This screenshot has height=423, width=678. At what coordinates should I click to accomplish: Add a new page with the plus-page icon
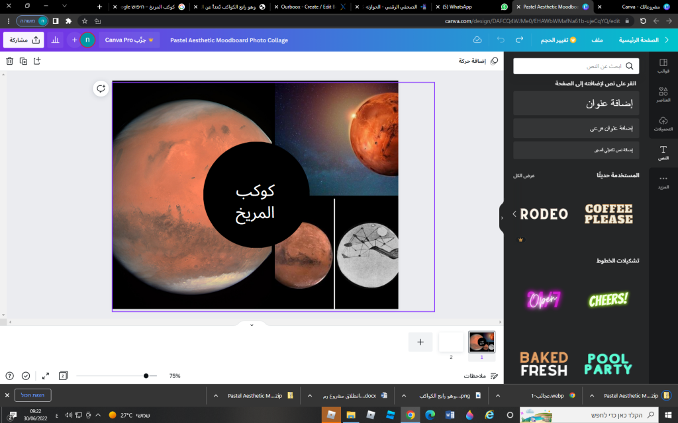point(36,61)
